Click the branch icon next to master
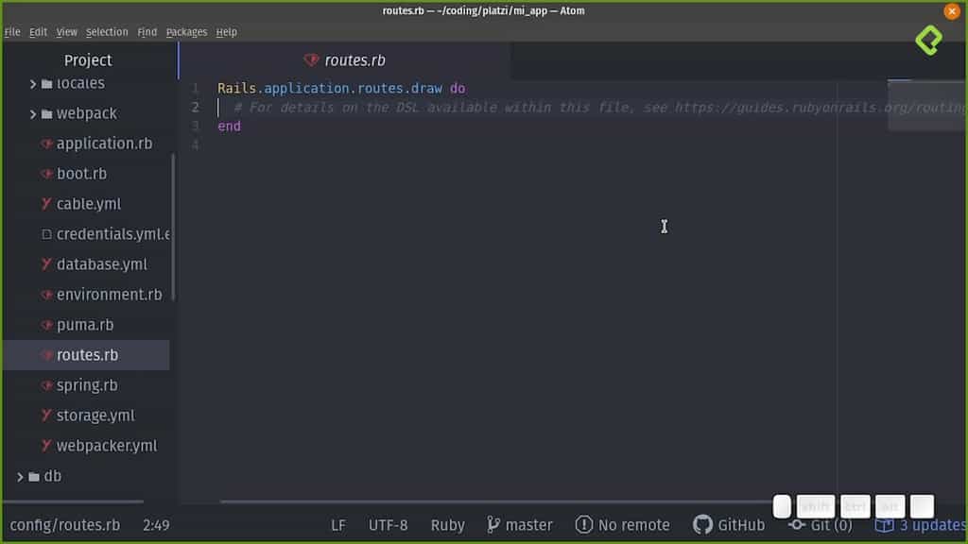 pos(493,524)
